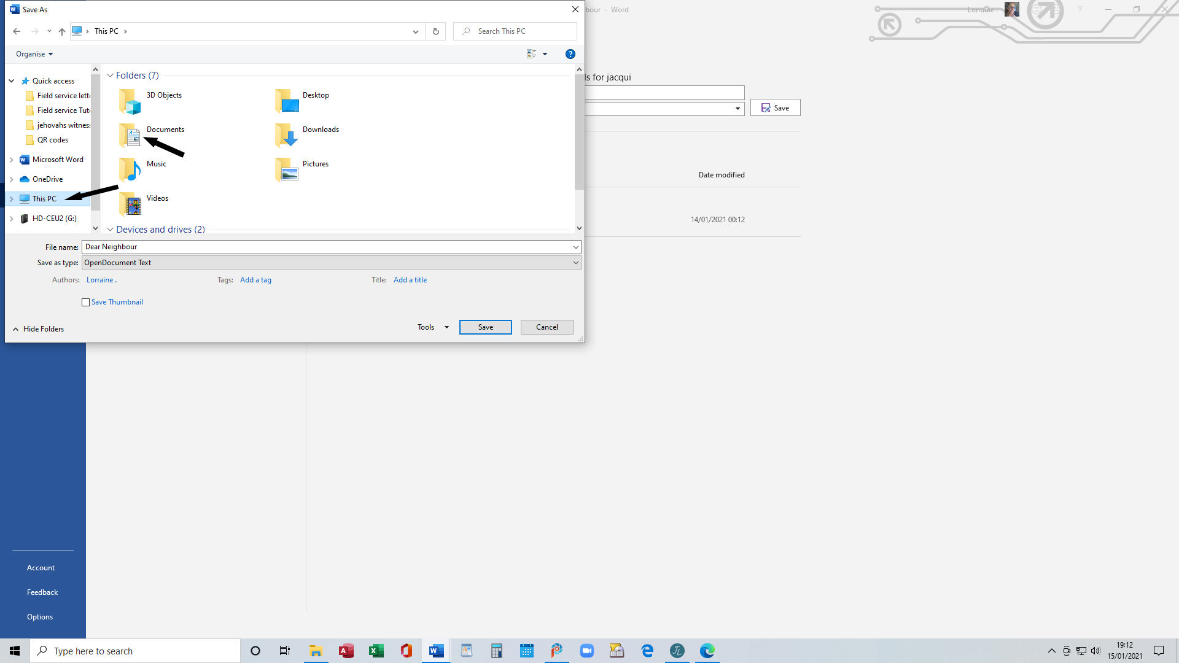Open the Downloads folder icon

pos(286,135)
